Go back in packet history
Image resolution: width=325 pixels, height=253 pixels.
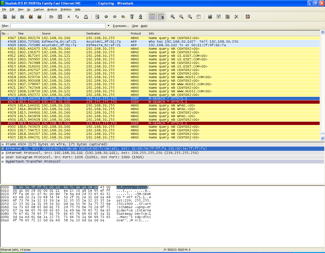point(106,17)
